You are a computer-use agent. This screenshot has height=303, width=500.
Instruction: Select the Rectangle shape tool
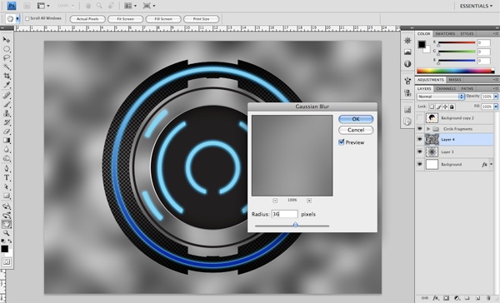pos(7,196)
